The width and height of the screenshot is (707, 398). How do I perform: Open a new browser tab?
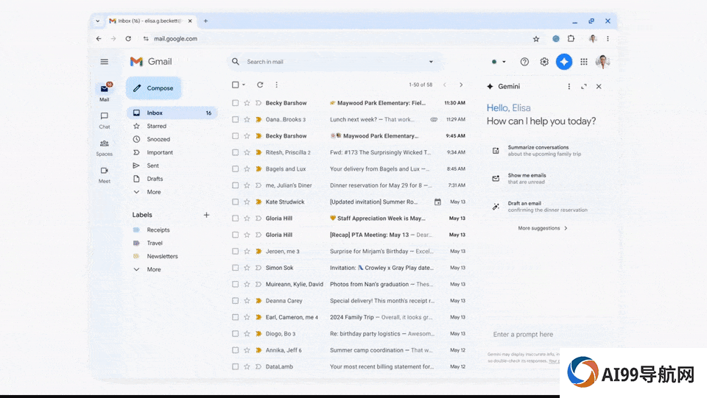click(x=205, y=21)
